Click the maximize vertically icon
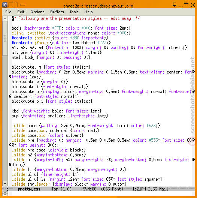 pyautogui.click(x=17, y=5)
